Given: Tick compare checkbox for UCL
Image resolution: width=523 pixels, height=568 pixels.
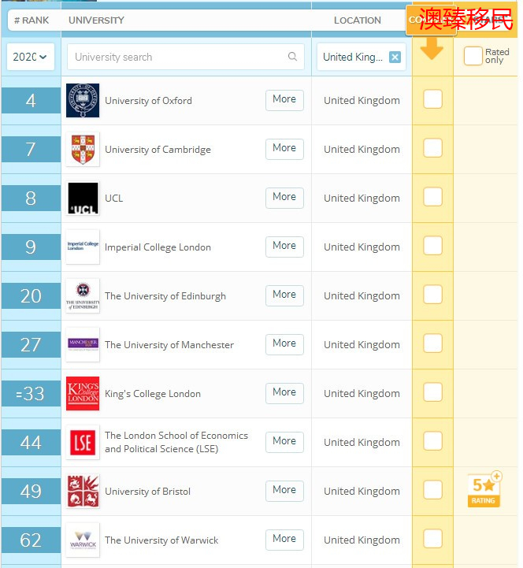Looking at the screenshot, I should (x=432, y=197).
